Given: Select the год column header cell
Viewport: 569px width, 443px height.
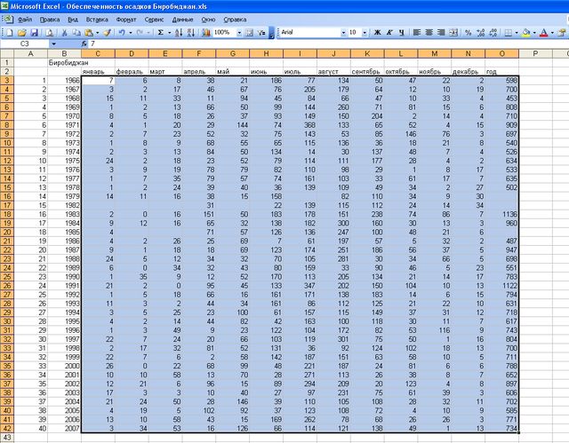Looking at the screenshot, I should click(x=501, y=72).
